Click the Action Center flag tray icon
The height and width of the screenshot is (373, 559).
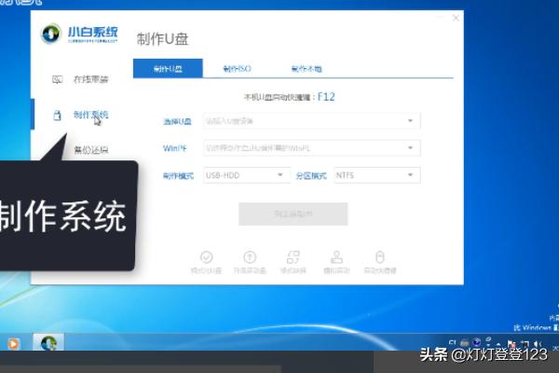pyautogui.click(x=511, y=344)
